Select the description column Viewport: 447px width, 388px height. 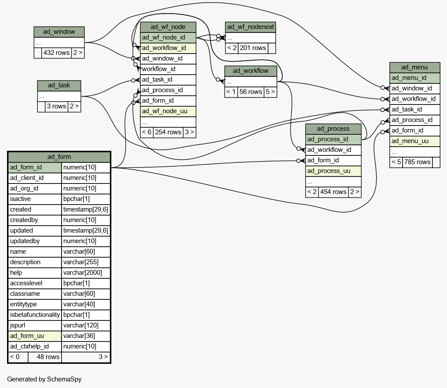(35, 262)
